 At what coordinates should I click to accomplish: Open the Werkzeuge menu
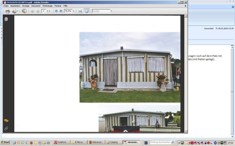click(48, 6)
